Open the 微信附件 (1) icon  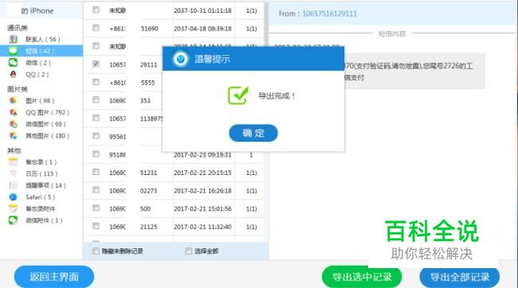(13, 220)
